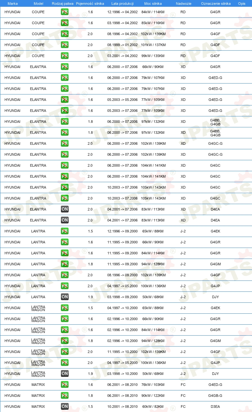The image size is (252, 412).
Task: Select the date range 05.2003 -> 05.2006
Action: [x=122, y=100]
